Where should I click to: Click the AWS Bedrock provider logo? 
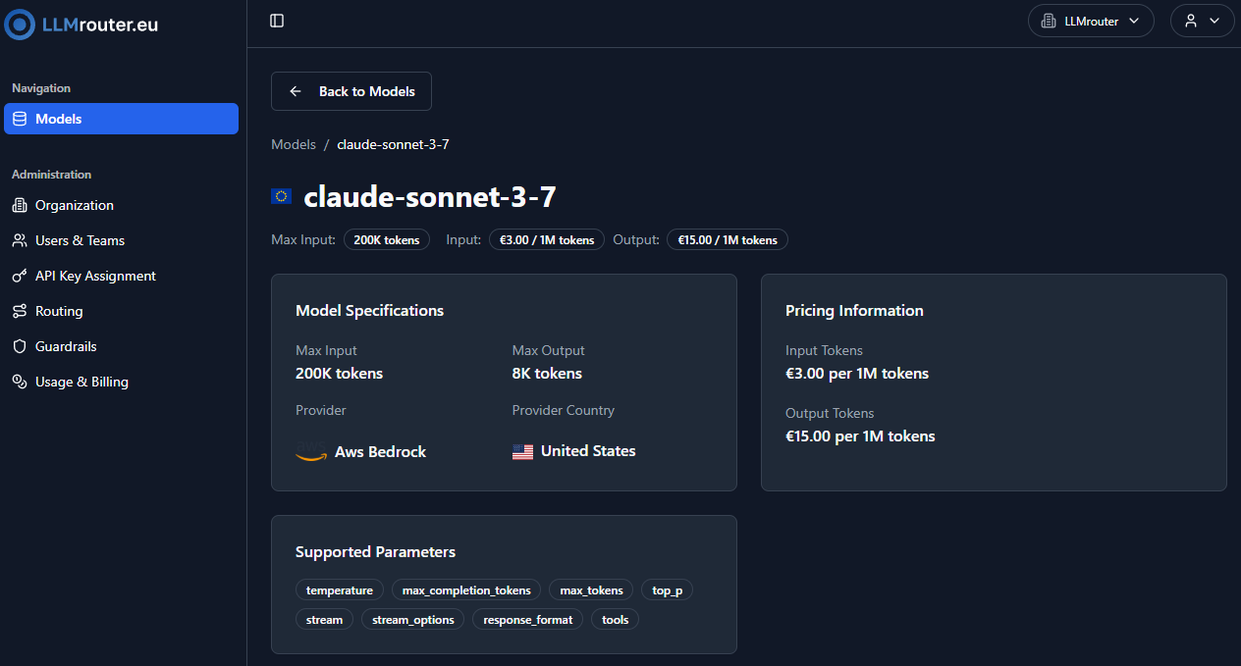pyautogui.click(x=311, y=452)
